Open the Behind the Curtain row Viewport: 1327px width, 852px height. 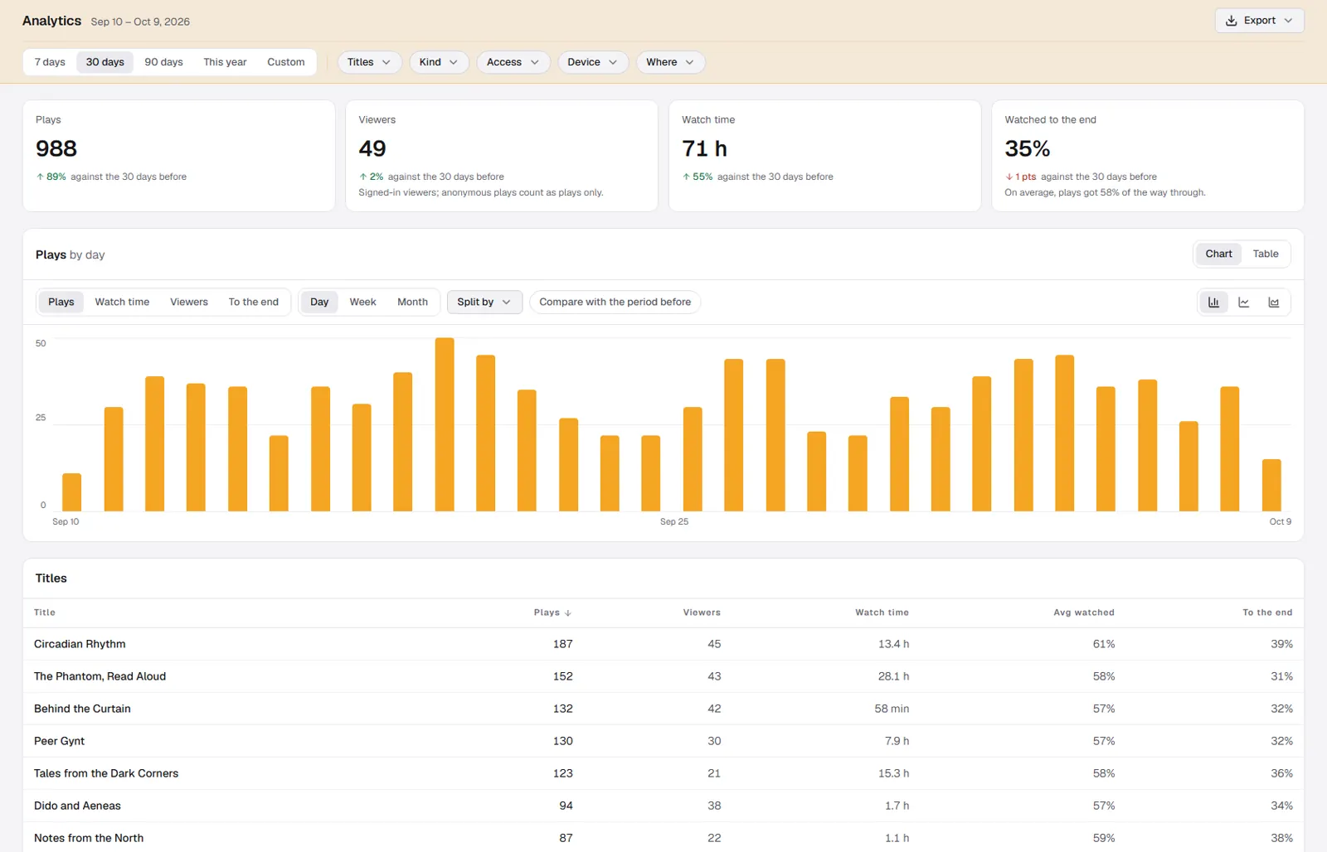(x=663, y=709)
